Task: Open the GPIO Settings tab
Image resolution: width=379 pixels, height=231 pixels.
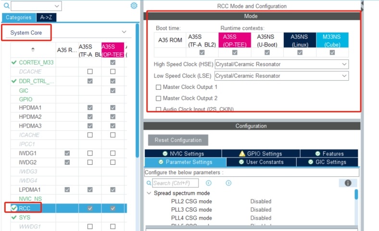Action: (x=260, y=154)
